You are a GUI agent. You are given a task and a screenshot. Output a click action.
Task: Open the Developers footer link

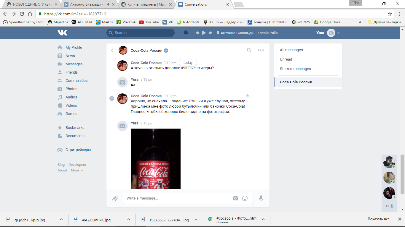[77, 165]
